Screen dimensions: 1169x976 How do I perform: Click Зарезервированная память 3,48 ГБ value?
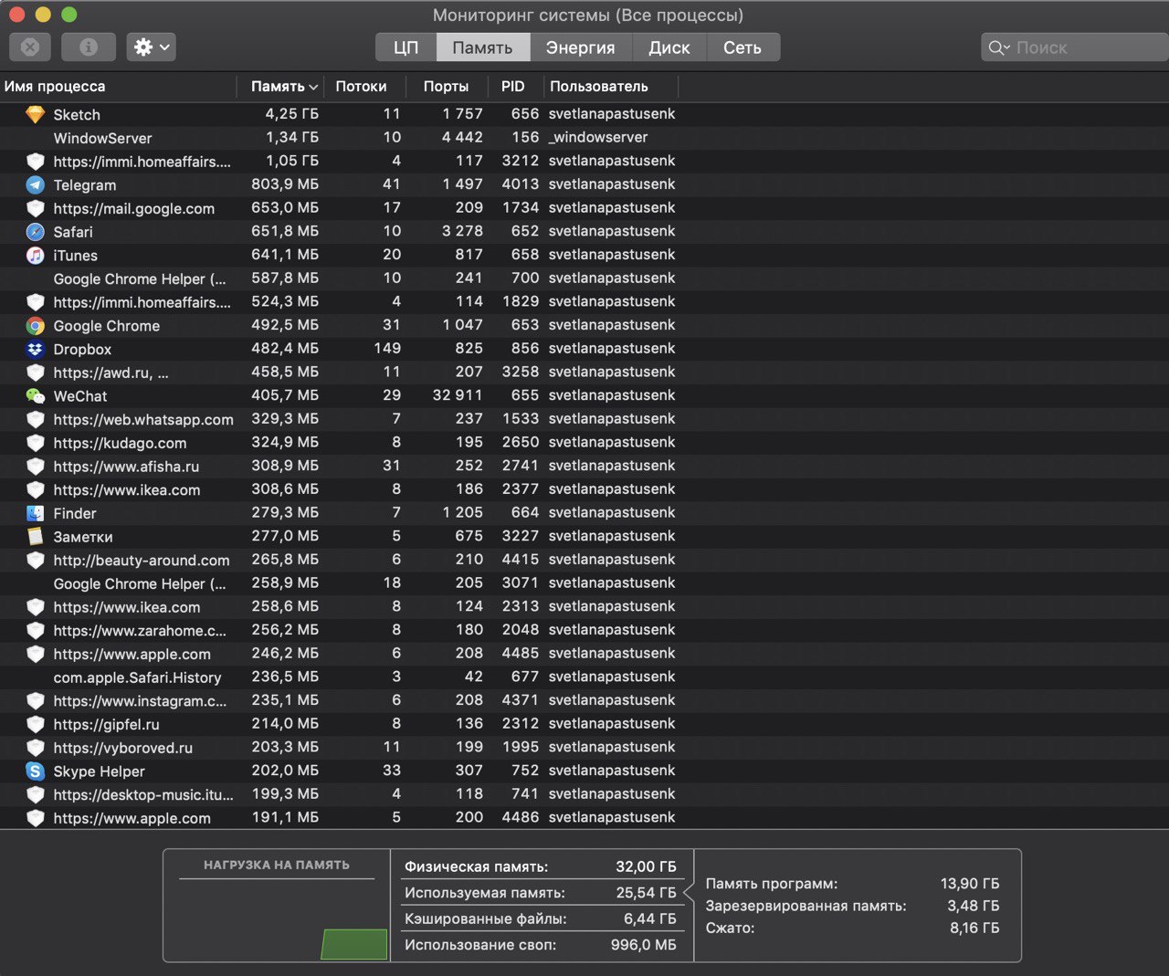(973, 906)
